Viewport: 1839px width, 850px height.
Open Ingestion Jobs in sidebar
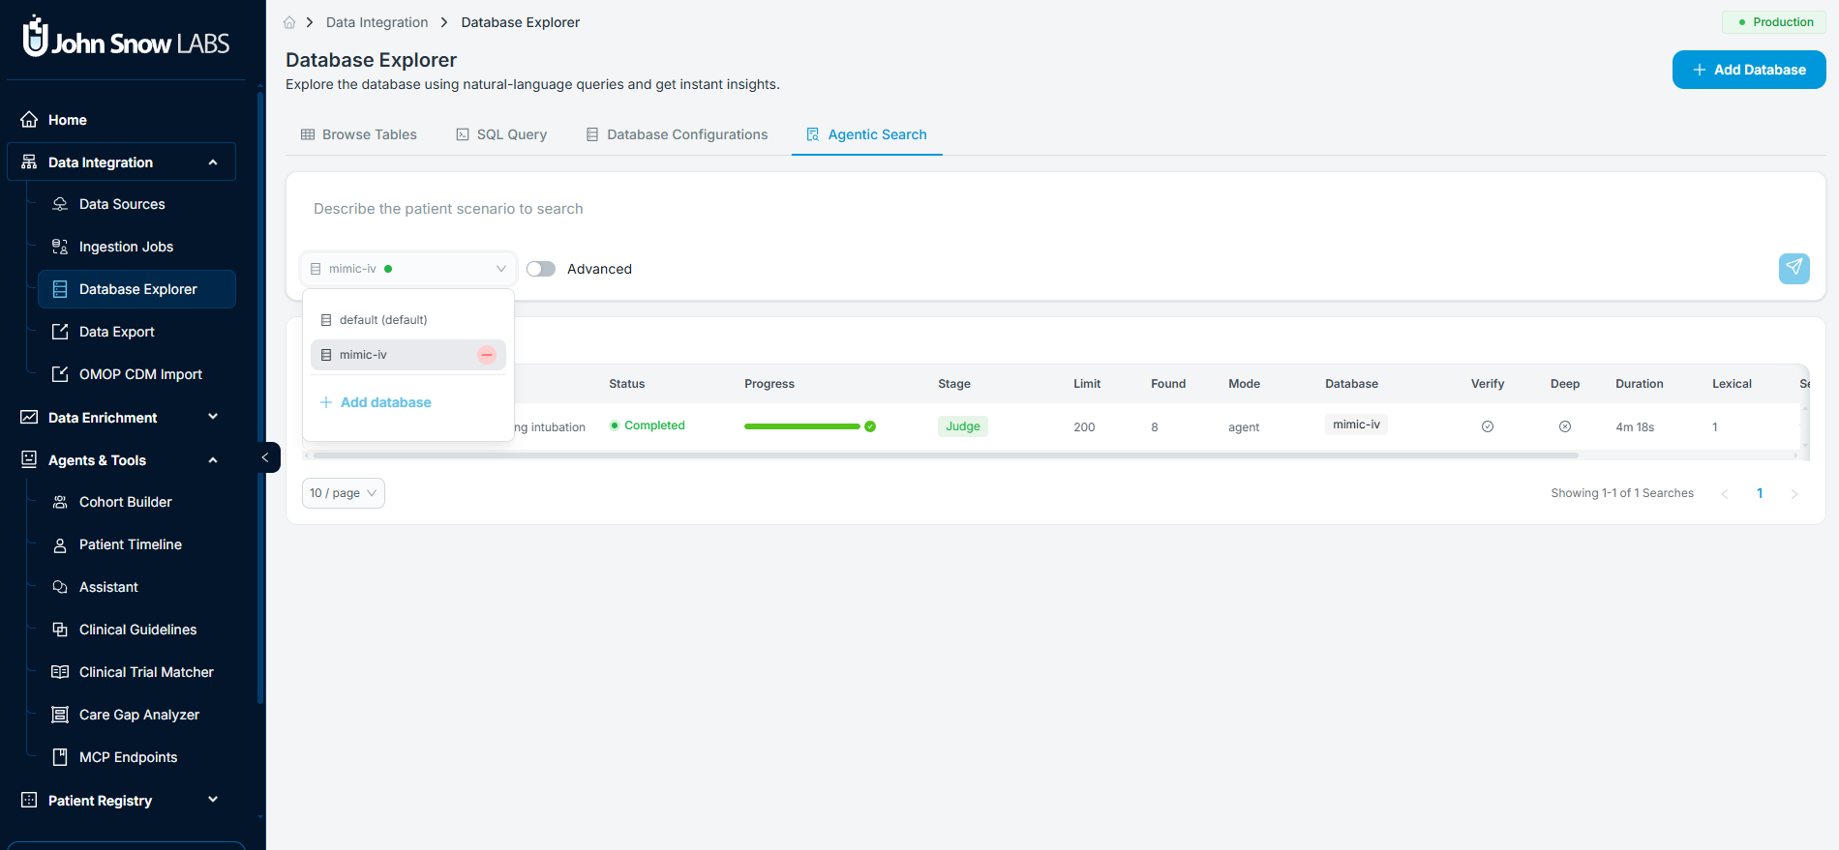[x=126, y=247]
